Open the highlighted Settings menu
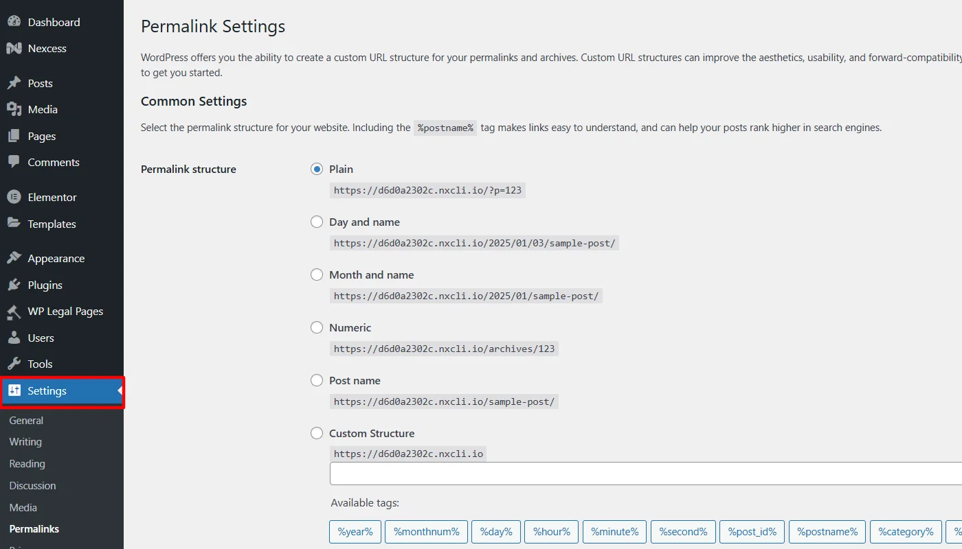Viewport: 962px width, 549px height. (x=62, y=391)
